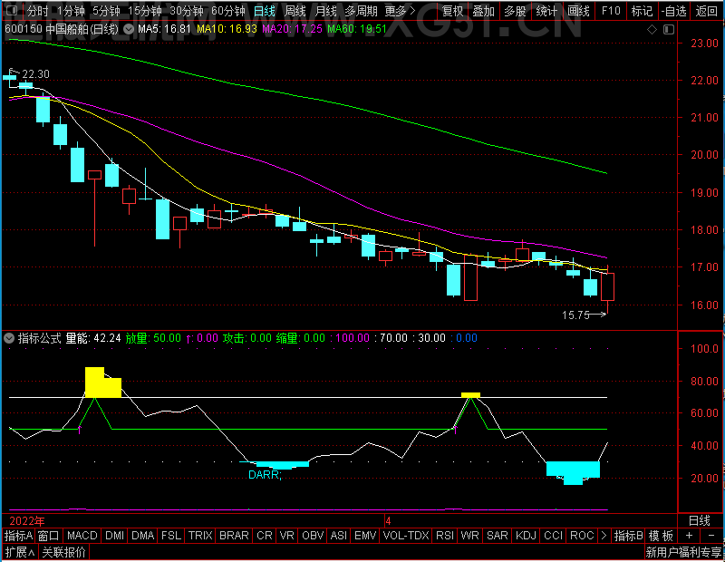
Task: Switch indicator to KDJ
Action: (526, 536)
